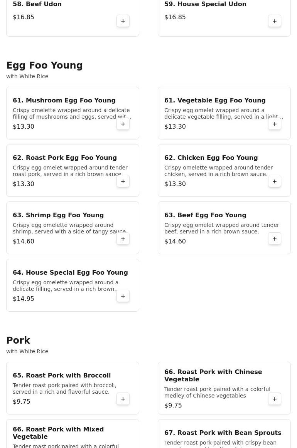Add Beef Egg Foo Young to cart
Image resolution: width=297 pixels, height=448 pixels.
tap(274, 239)
